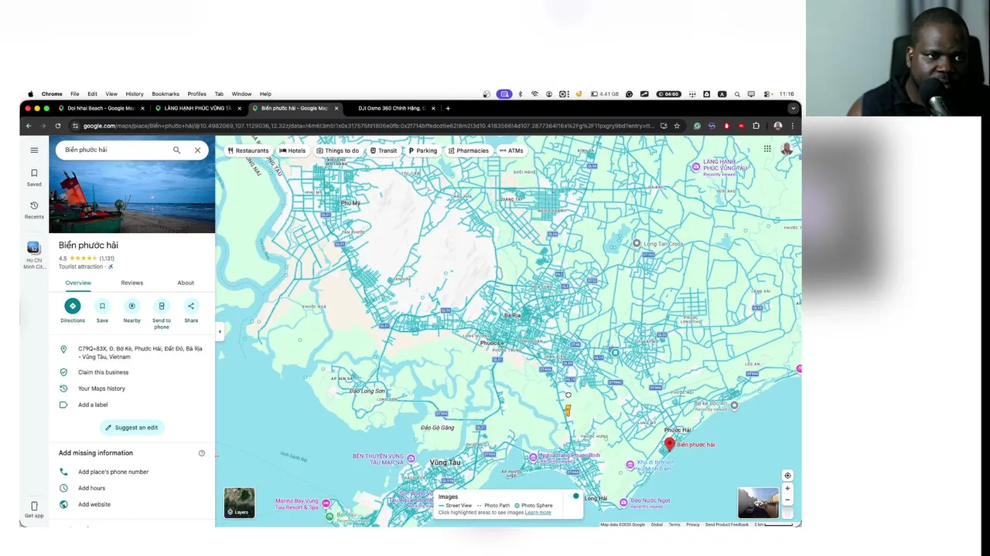990x556 pixels.
Task: Switch to LÀNG HẠNH PHÚC VŨNG TÀU tab
Action: pos(197,108)
